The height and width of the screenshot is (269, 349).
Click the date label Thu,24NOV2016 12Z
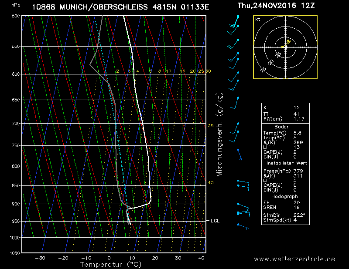(276, 6)
